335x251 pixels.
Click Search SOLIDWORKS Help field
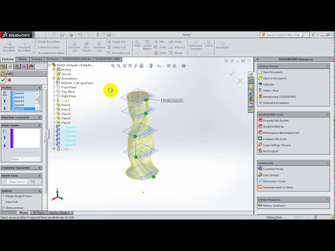[283, 35]
